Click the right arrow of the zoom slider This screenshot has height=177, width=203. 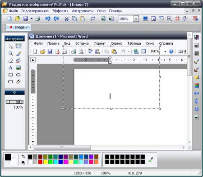(22, 102)
